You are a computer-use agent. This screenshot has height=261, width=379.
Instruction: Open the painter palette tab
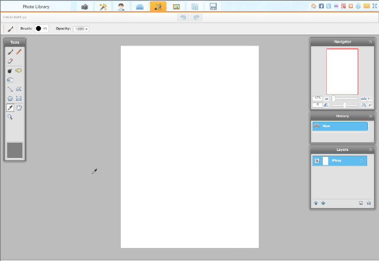point(158,7)
